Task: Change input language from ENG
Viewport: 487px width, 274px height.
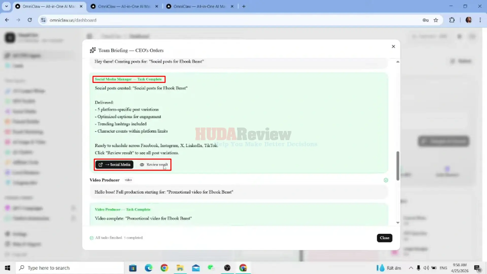Action: 443,268
